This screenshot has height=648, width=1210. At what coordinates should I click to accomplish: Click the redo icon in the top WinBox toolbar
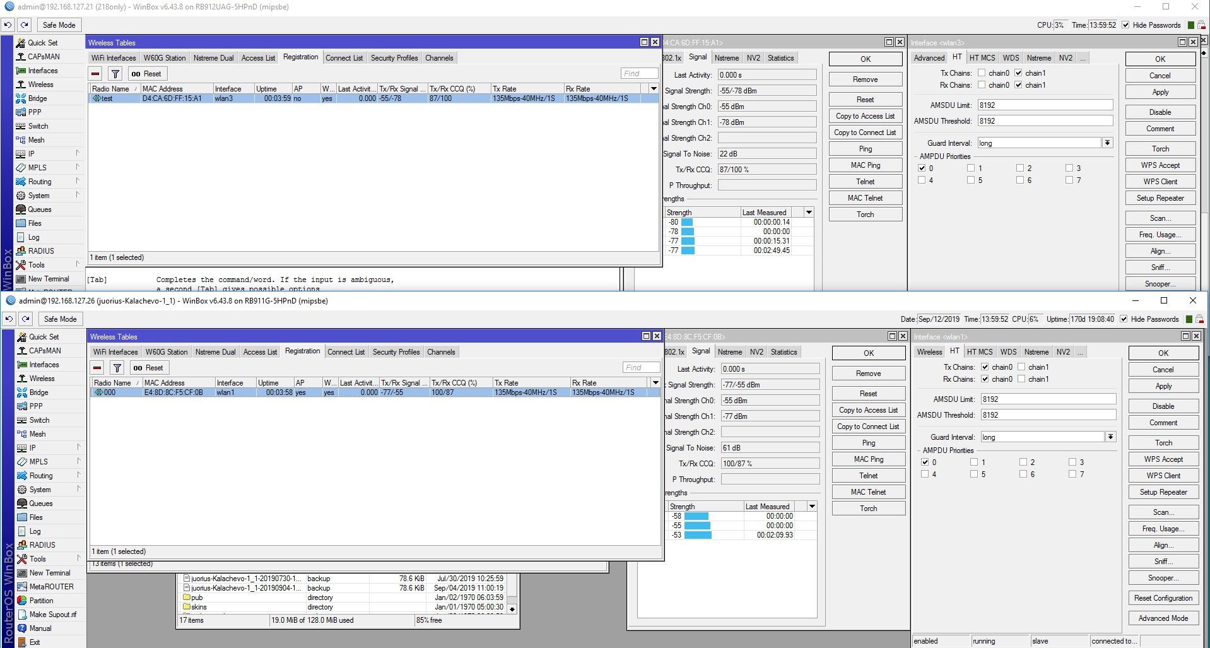point(24,25)
